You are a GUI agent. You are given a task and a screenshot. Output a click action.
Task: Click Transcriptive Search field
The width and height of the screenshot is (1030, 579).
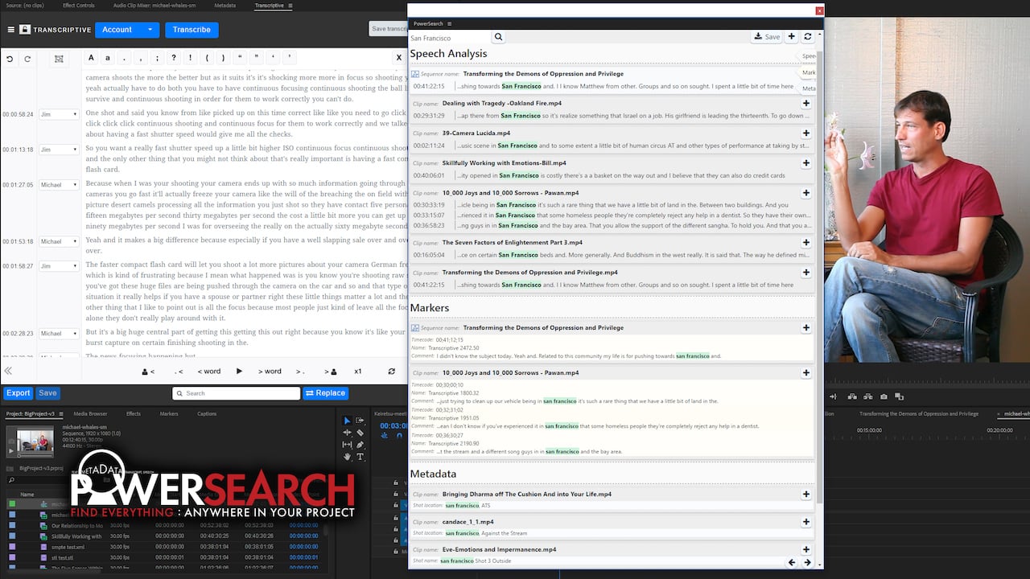(x=236, y=393)
